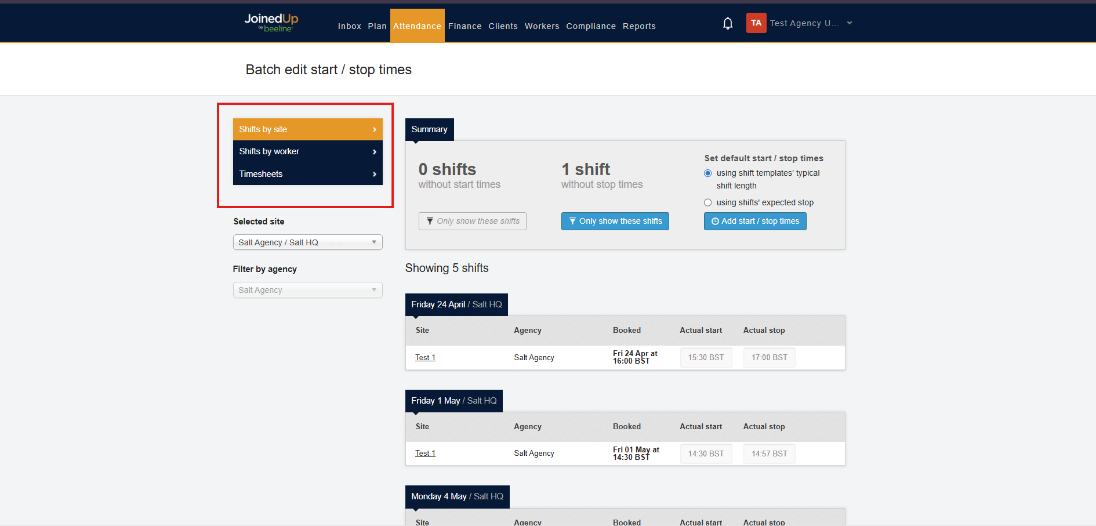Click 'Fri 01 May at 14:30 BST' booked time
Screen dimensions: 1096x526
tap(636, 454)
